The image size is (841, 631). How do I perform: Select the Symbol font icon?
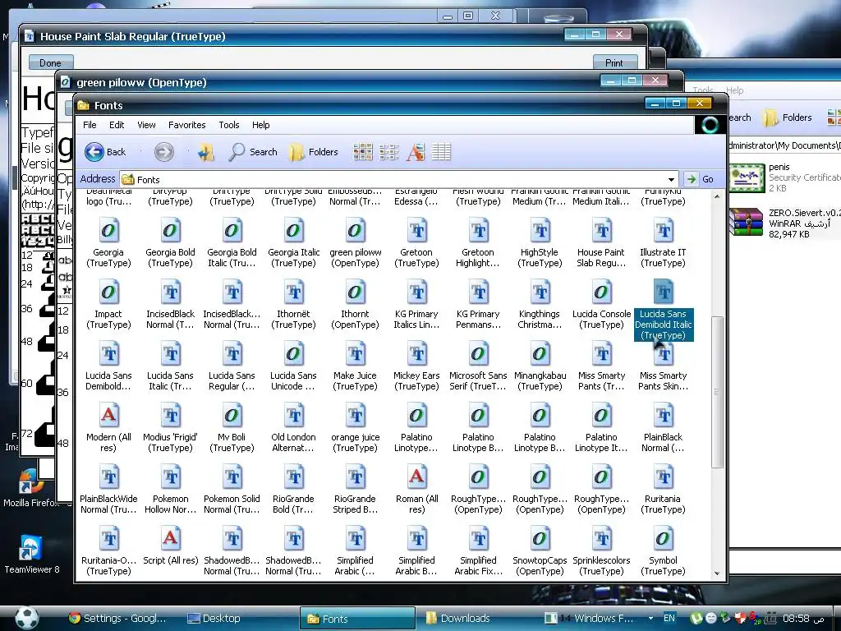664,539
